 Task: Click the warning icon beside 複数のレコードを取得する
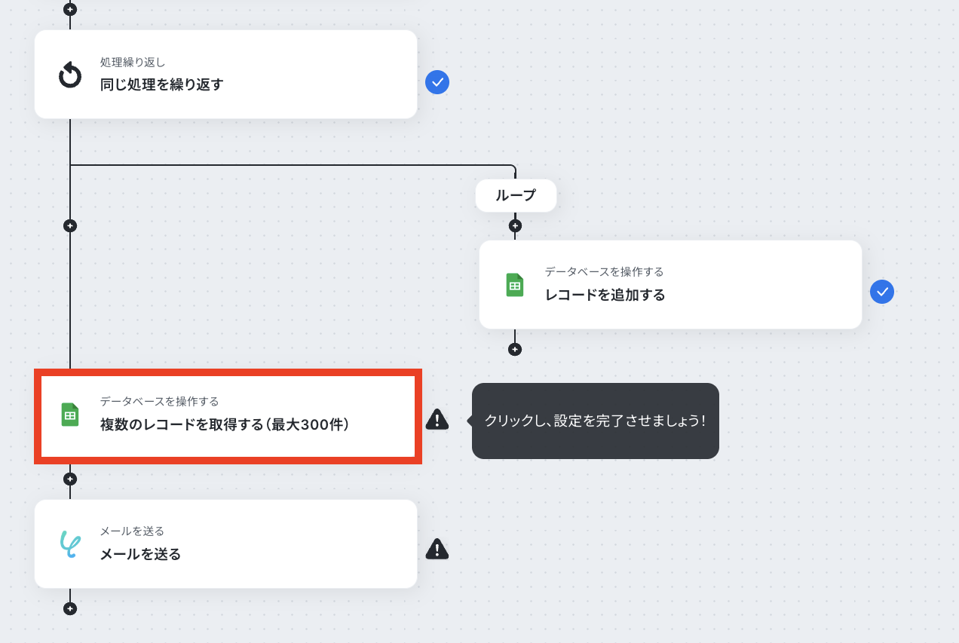coord(437,419)
